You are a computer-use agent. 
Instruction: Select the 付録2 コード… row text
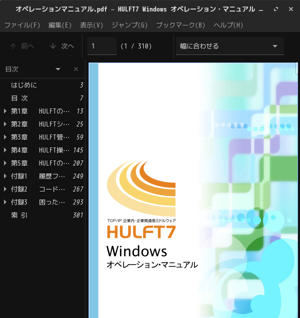[x=38, y=189]
